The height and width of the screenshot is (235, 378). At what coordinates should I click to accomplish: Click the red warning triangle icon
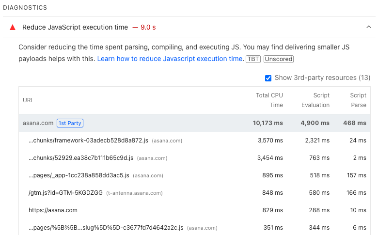pos(13,28)
